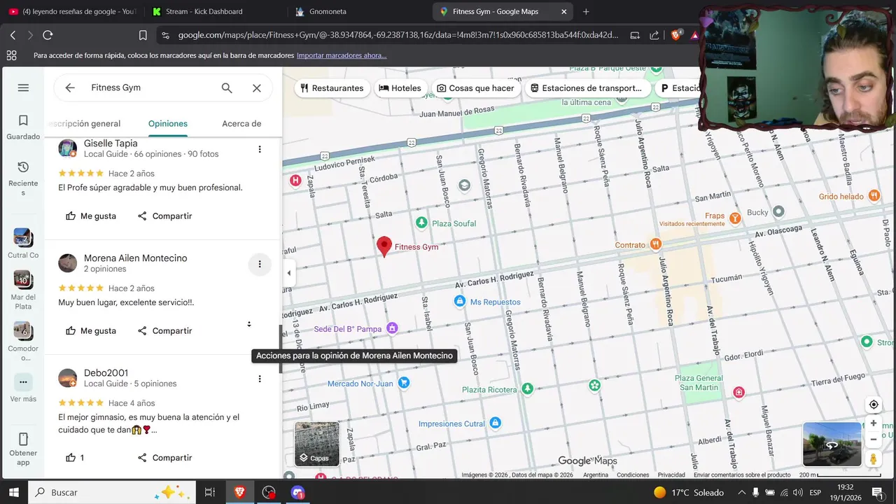Viewport: 896px width, 504px height.
Task: Zoom in the map with plus
Action: [874, 423]
